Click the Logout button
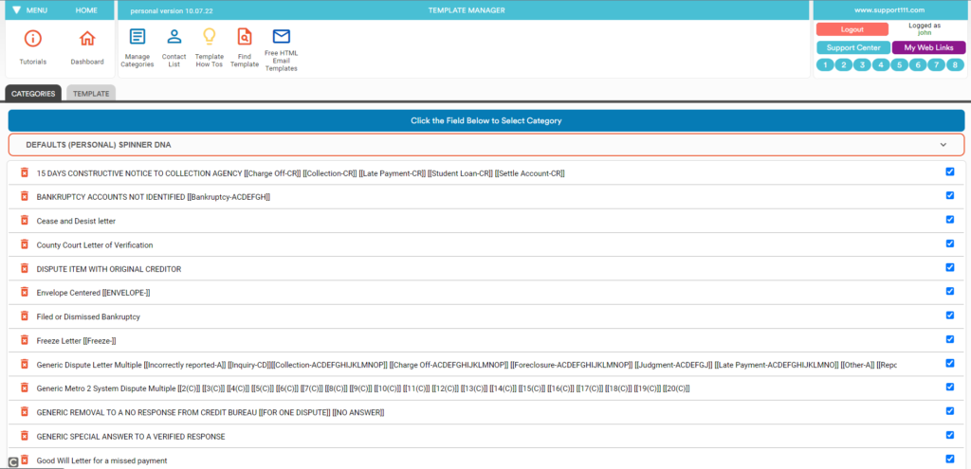 (852, 29)
